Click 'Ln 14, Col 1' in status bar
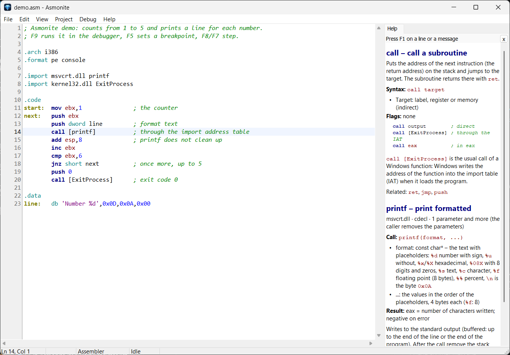Image resolution: width=510 pixels, height=355 pixels. [15, 352]
